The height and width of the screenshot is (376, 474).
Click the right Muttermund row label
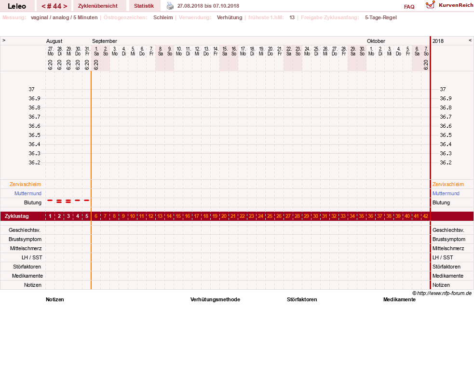click(446, 193)
